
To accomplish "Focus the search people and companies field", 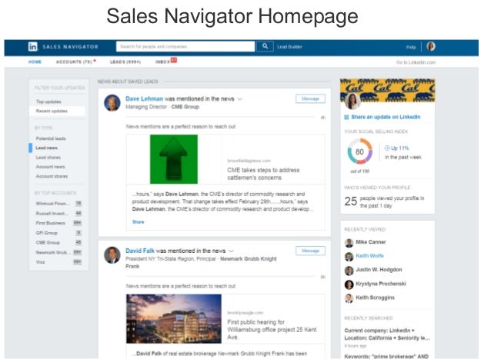I will (x=185, y=47).
